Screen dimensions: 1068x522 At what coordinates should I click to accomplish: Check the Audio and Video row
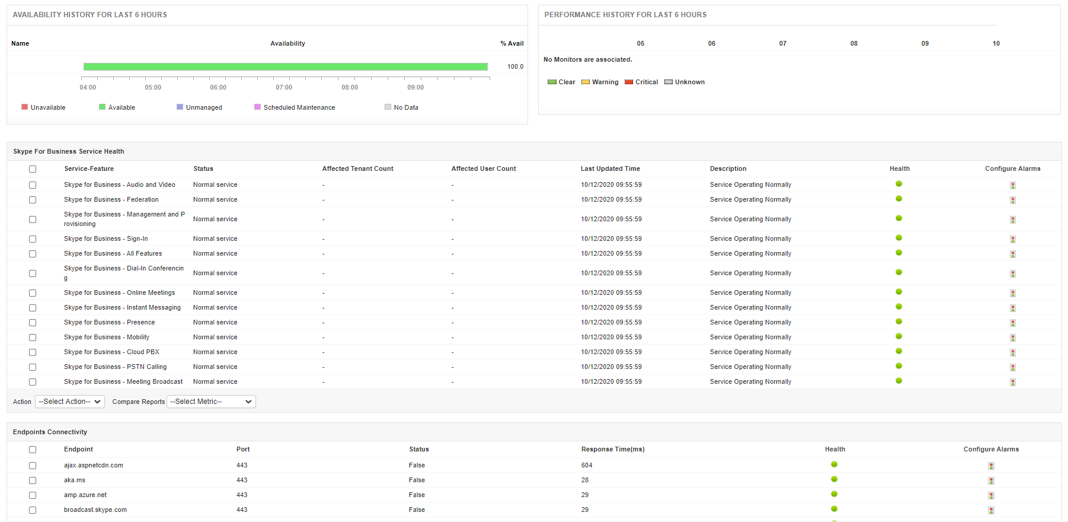[33, 185]
